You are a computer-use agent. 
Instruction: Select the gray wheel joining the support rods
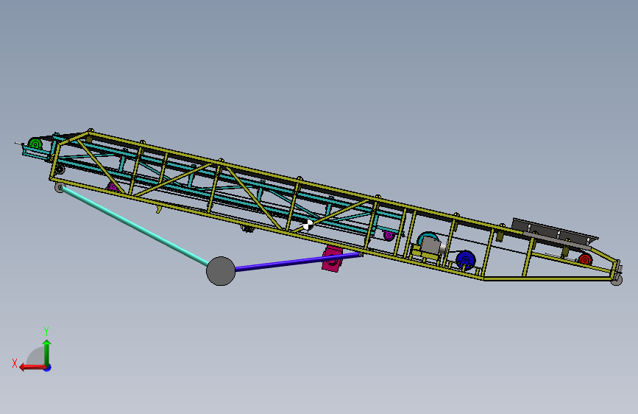[221, 271]
